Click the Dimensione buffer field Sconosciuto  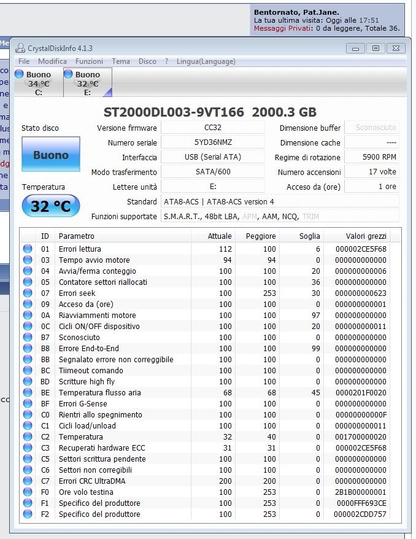point(372,128)
